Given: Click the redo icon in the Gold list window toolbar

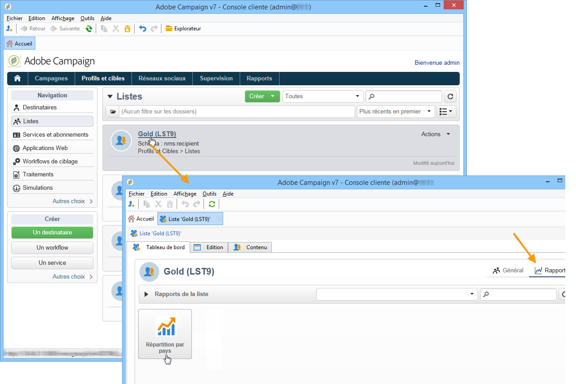Looking at the screenshot, I should 196,204.
